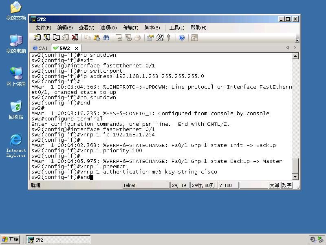Click 'ip address 192.168.1.253' terminal line
The height and width of the screenshot is (245, 326).
(x=118, y=76)
